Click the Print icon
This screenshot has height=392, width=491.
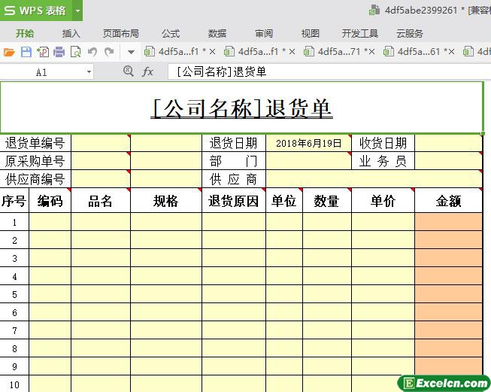click(59, 52)
